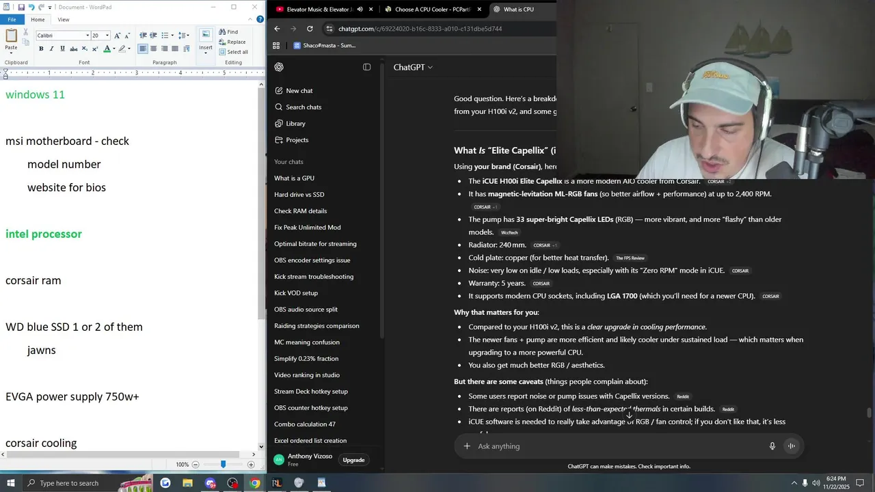875x492 pixels.
Task: Start voice mode in ChatGPT input
Action: [792, 446]
